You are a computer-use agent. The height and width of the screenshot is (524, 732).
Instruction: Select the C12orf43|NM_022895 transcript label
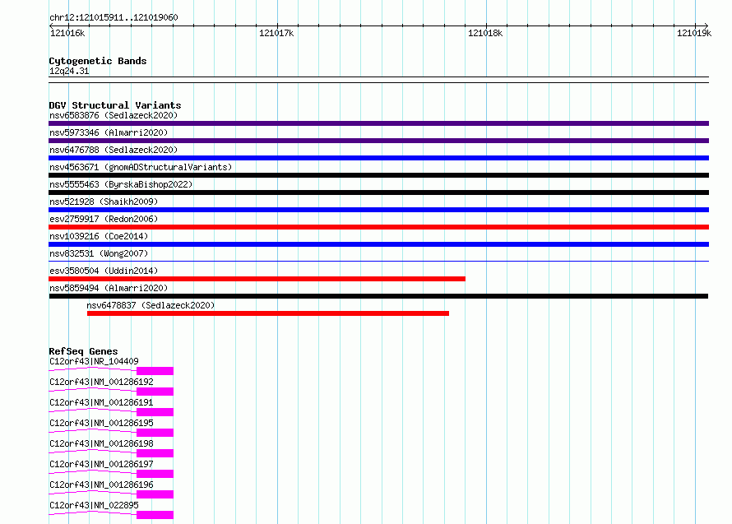(x=94, y=505)
